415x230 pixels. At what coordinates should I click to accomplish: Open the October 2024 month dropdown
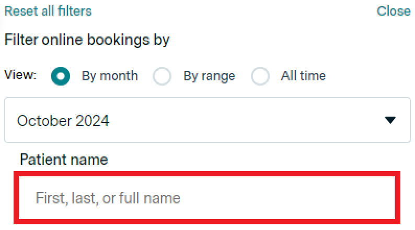pos(208,120)
